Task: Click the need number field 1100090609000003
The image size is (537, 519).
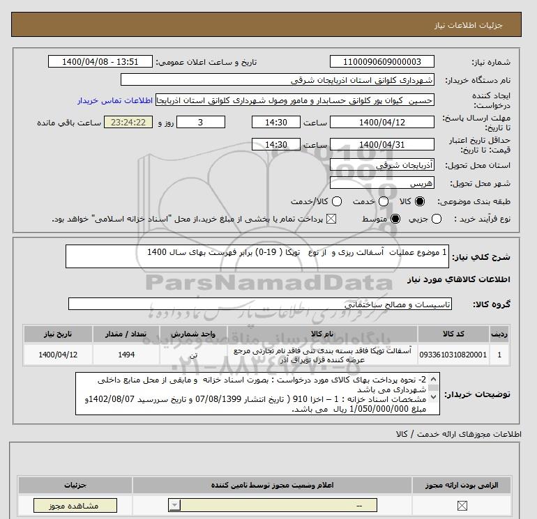Action: pos(382,61)
